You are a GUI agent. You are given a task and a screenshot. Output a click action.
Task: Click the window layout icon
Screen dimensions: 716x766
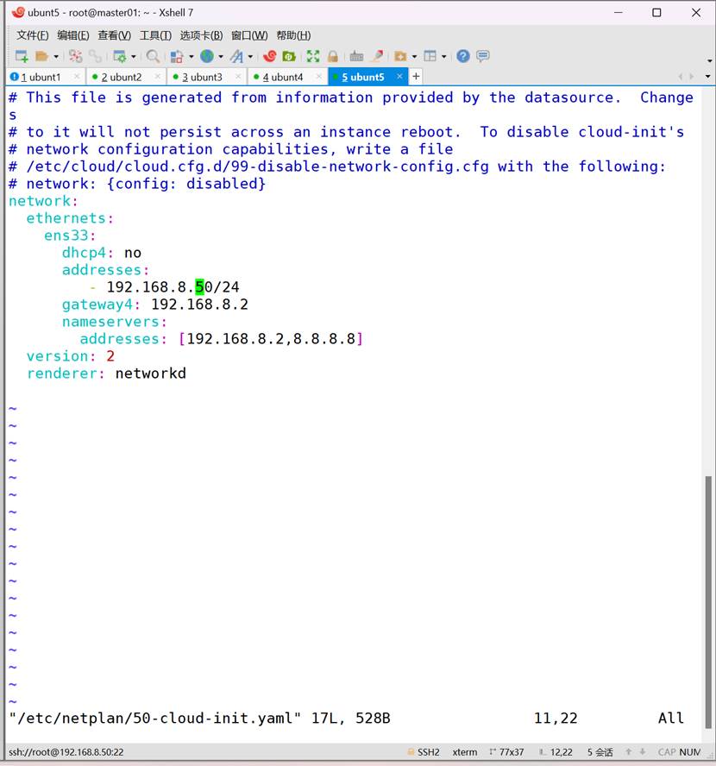(x=430, y=56)
